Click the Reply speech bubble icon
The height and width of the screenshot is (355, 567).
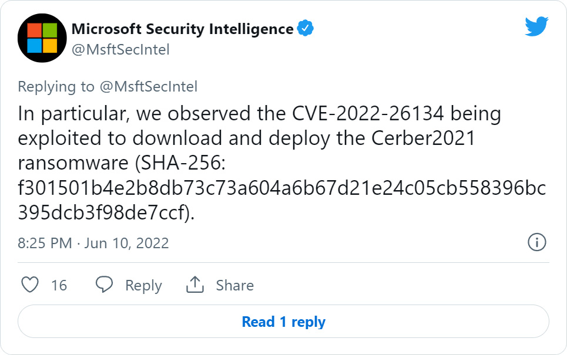tap(103, 285)
